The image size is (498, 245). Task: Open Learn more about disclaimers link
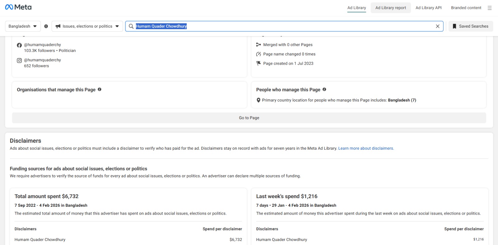(x=366, y=148)
